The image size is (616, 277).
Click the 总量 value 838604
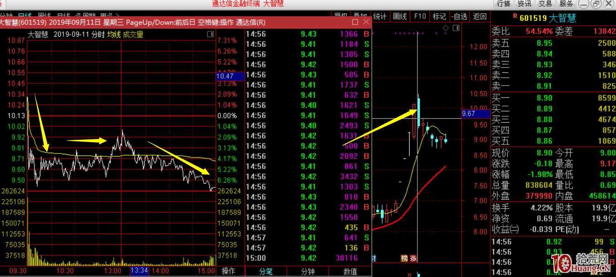point(539,185)
